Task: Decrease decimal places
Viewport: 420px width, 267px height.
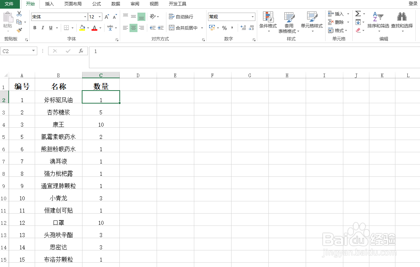Action: coord(251,28)
